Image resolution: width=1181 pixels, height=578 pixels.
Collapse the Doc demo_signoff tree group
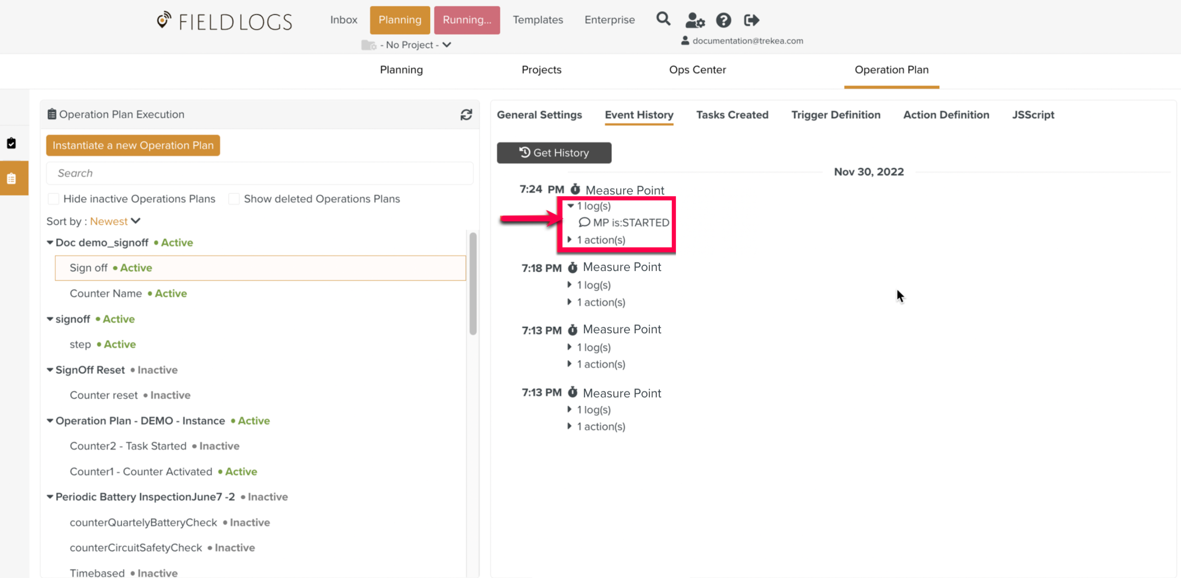point(50,243)
